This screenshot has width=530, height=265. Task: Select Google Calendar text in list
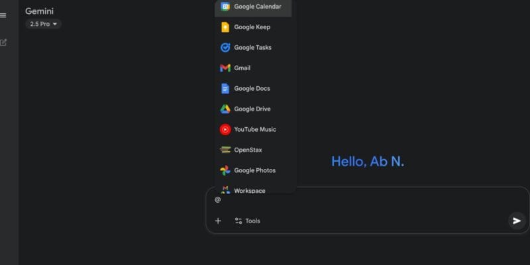pyautogui.click(x=258, y=7)
